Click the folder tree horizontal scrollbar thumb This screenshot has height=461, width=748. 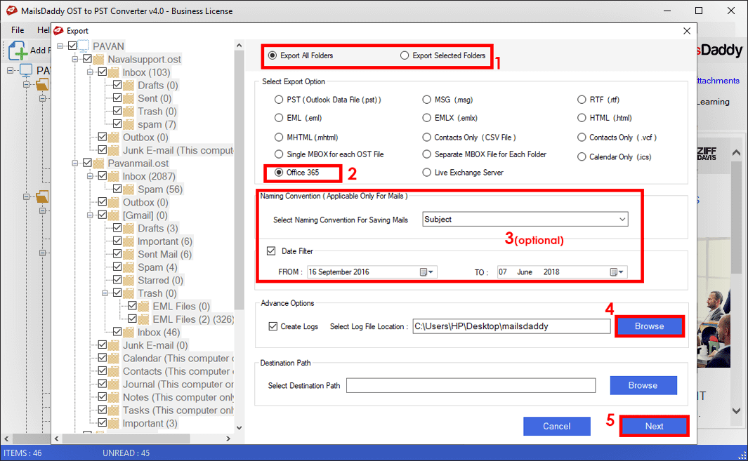[x=126, y=439]
